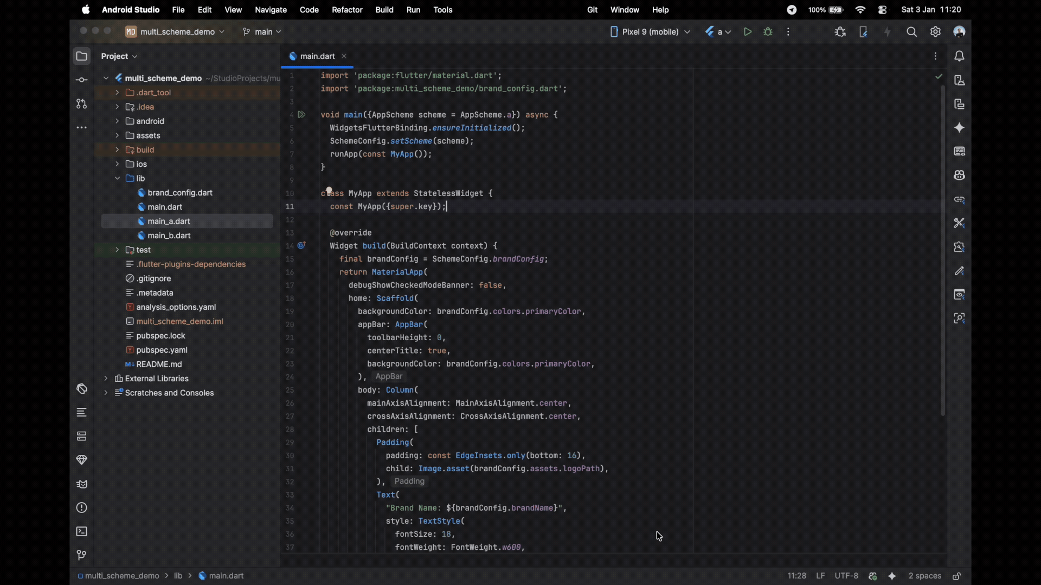The height and width of the screenshot is (585, 1041).
Task: Expand the android folder
Action: pos(117,121)
